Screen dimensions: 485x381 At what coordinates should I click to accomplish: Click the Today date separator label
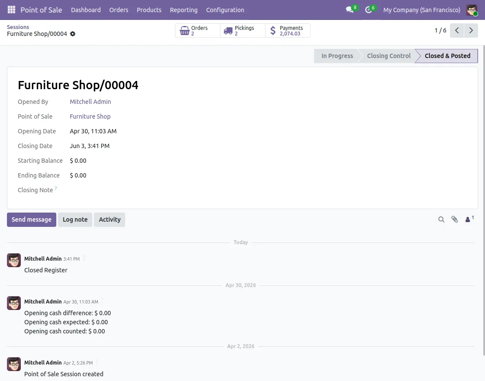(x=241, y=242)
